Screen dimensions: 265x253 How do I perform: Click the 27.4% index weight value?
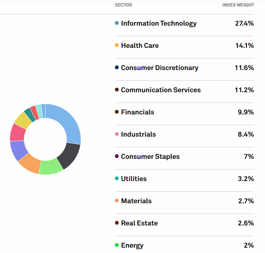(244, 23)
